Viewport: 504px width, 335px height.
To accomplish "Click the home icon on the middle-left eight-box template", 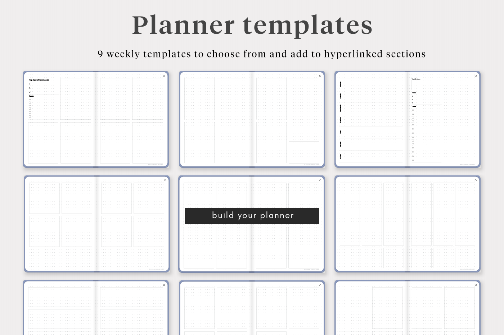I will 165,180.
